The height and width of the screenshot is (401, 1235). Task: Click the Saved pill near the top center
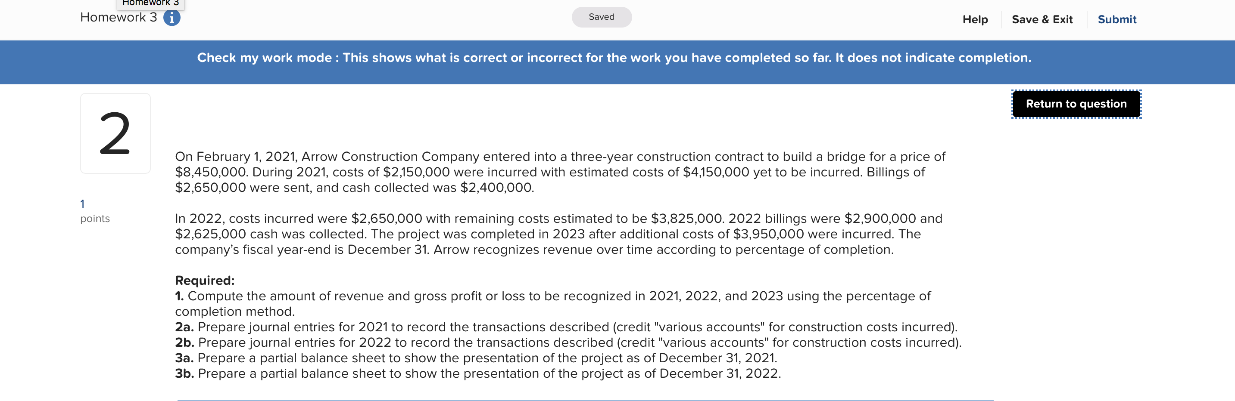pos(601,17)
